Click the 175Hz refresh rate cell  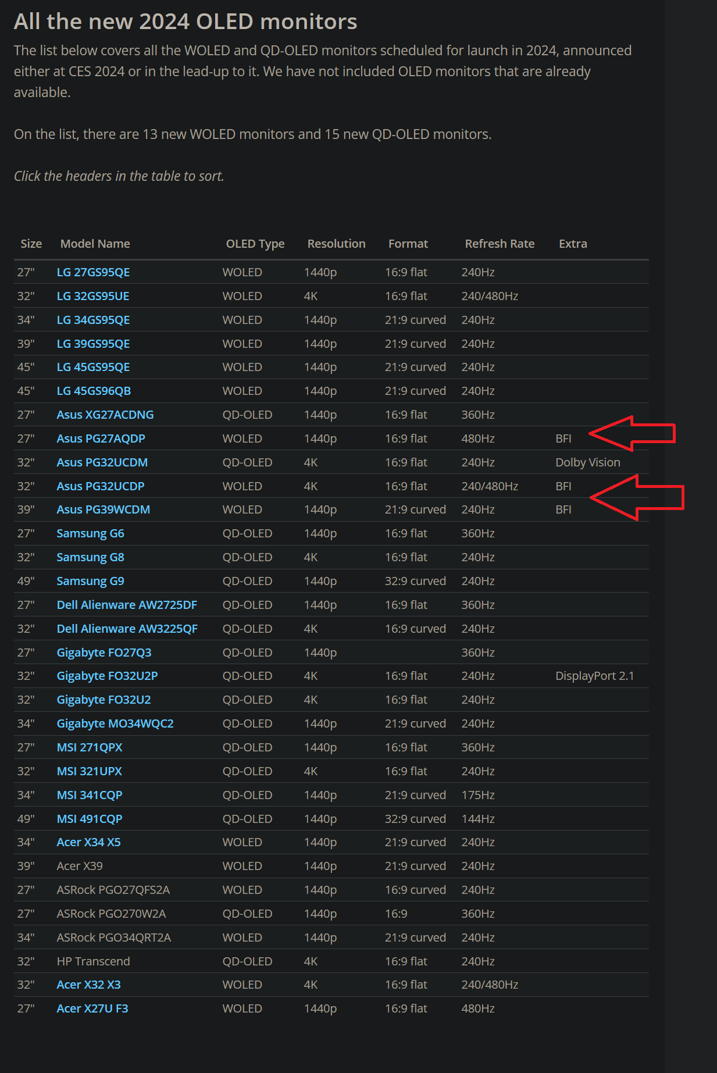[478, 795]
